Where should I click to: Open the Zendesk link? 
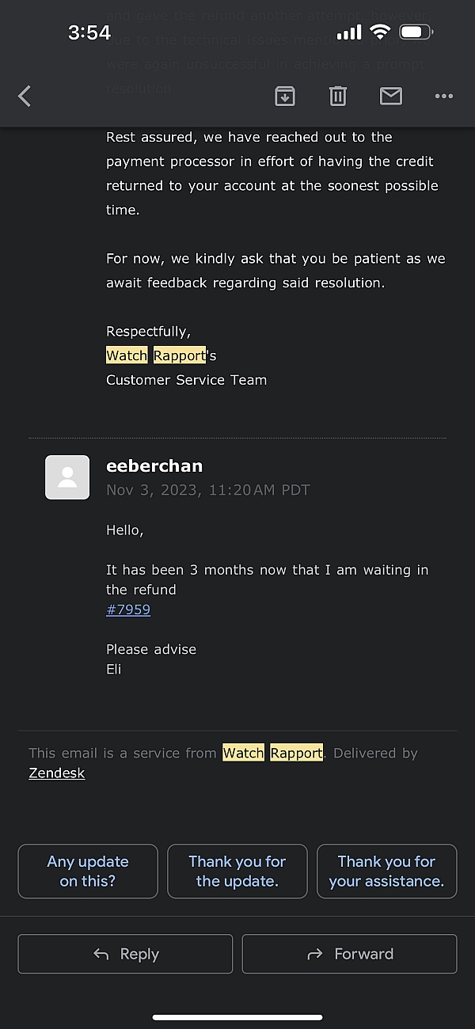(x=57, y=773)
